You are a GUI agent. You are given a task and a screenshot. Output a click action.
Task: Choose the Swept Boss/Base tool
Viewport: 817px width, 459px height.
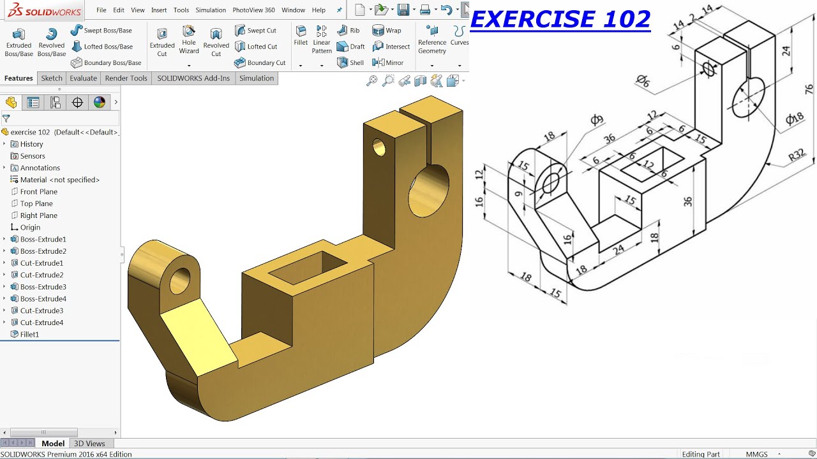click(x=101, y=30)
